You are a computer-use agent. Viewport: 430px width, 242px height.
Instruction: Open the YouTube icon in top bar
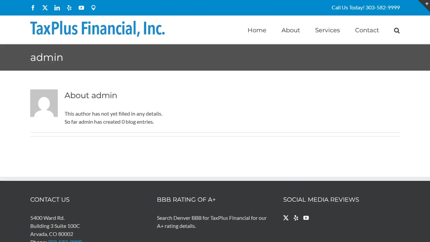(x=81, y=8)
